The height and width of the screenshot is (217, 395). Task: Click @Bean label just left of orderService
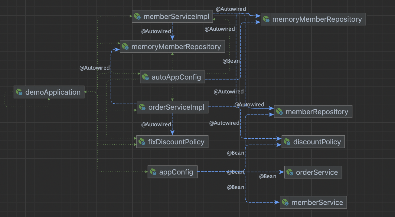[x=268, y=177]
